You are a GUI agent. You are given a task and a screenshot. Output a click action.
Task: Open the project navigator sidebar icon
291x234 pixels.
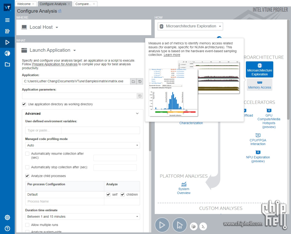click(x=7, y=31)
